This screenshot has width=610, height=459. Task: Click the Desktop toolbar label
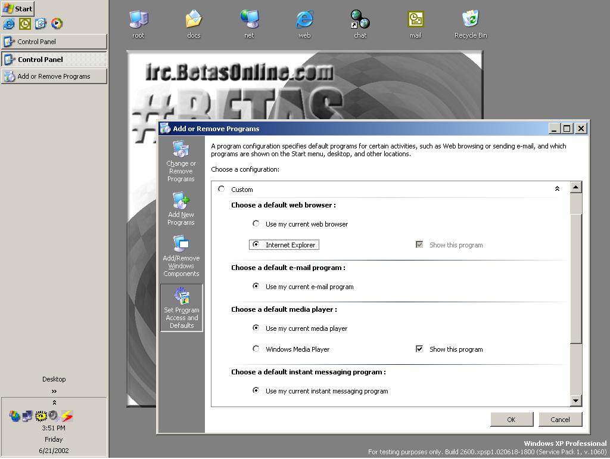pos(54,379)
